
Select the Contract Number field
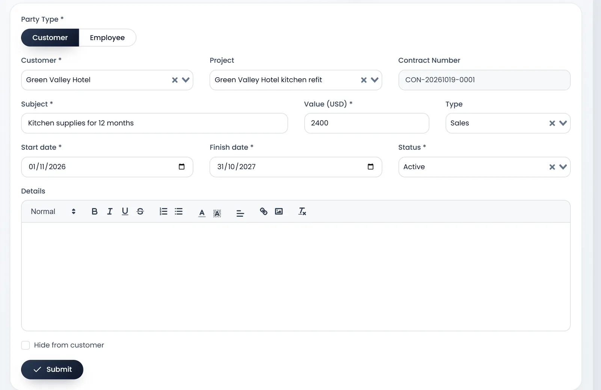[x=484, y=80]
